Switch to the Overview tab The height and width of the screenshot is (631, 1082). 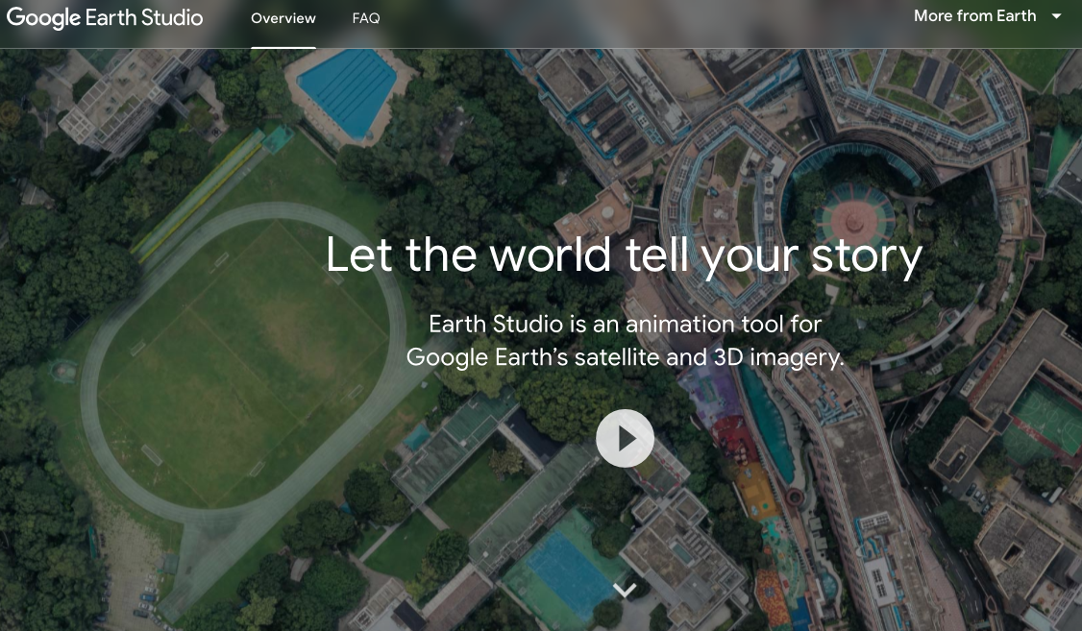pos(283,18)
